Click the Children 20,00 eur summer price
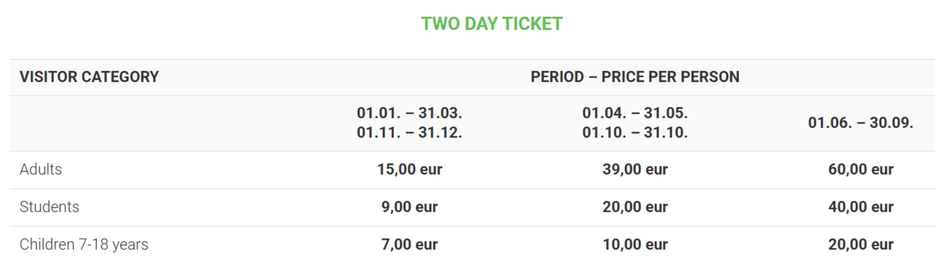 pos(860,244)
